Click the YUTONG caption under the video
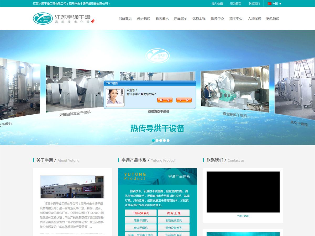 pos(243,216)
